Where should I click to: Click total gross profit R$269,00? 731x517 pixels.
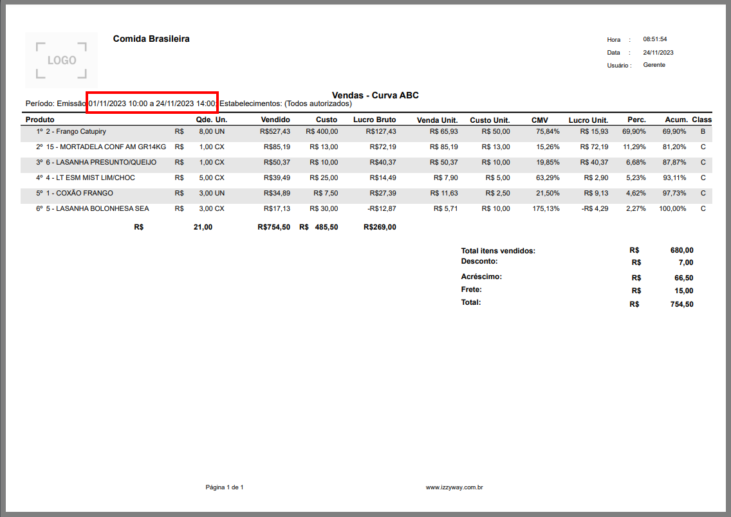pos(380,227)
